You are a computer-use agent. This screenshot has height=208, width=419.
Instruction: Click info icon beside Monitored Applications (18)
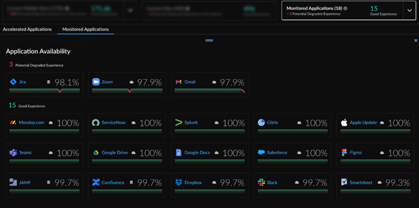pyautogui.click(x=345, y=8)
